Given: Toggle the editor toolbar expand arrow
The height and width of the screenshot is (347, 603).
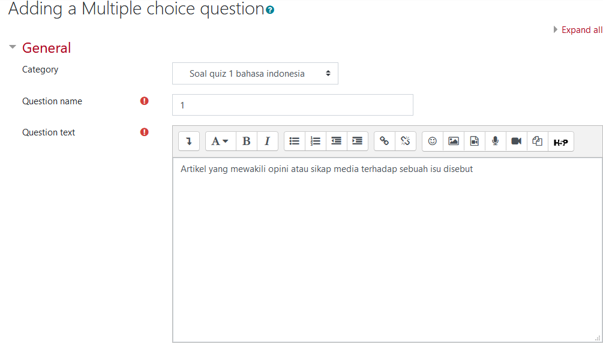Looking at the screenshot, I should [189, 141].
